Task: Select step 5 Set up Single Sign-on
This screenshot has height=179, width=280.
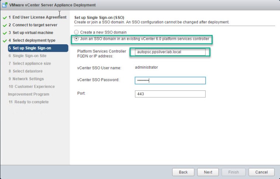Action: [38, 48]
